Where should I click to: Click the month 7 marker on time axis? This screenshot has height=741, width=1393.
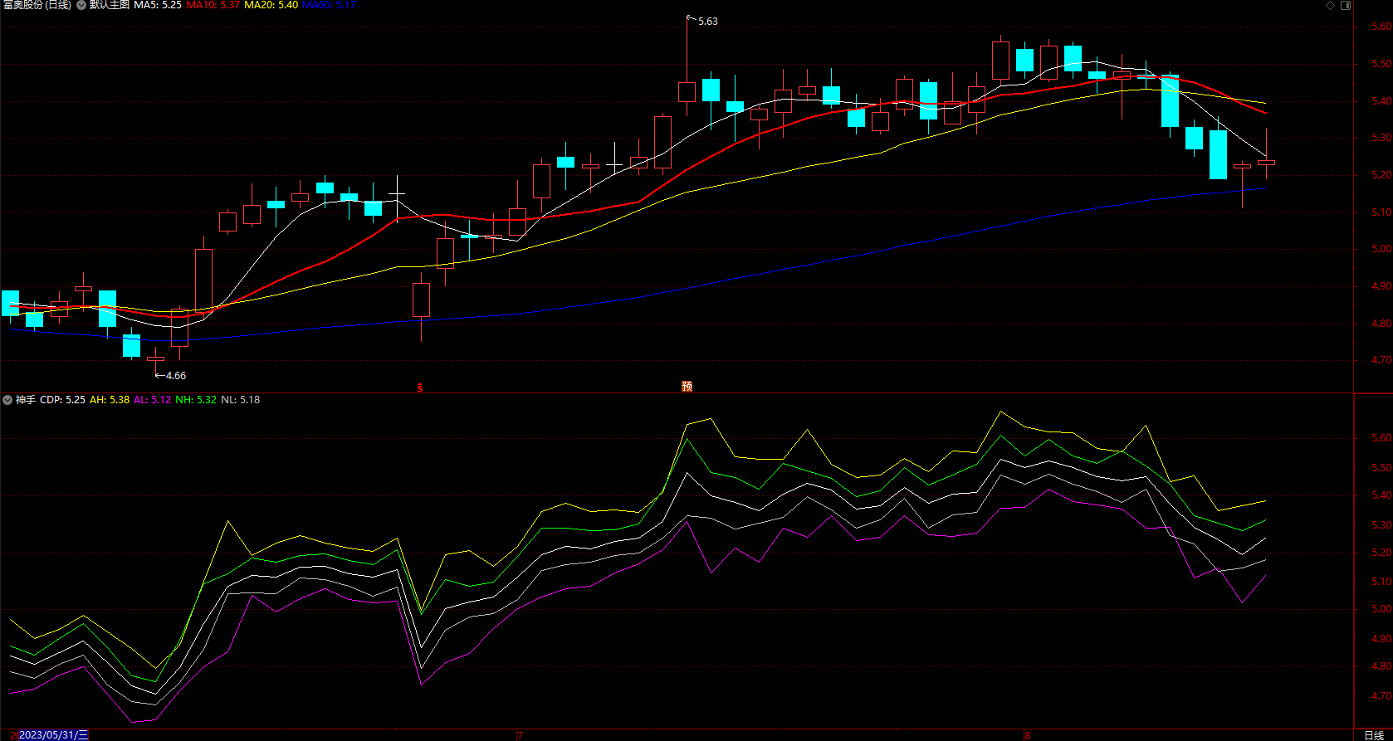pyautogui.click(x=520, y=735)
